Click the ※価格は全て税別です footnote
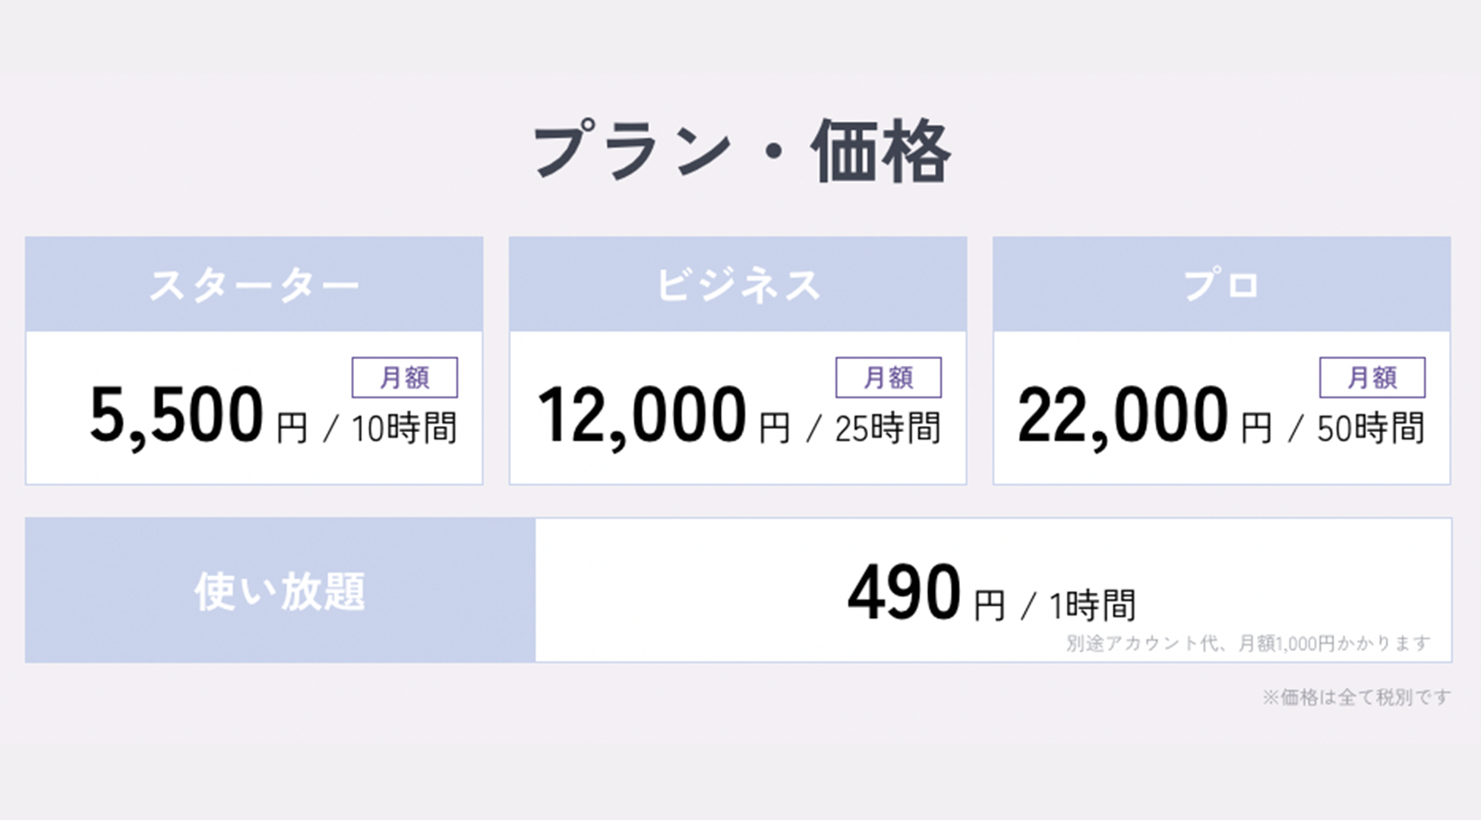The height and width of the screenshot is (820, 1481). point(1356,697)
